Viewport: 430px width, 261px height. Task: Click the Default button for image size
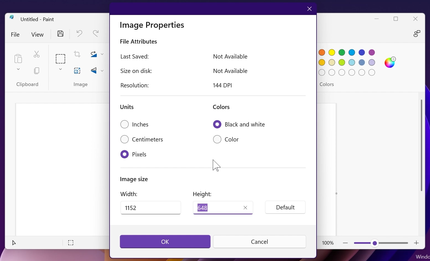click(285, 207)
